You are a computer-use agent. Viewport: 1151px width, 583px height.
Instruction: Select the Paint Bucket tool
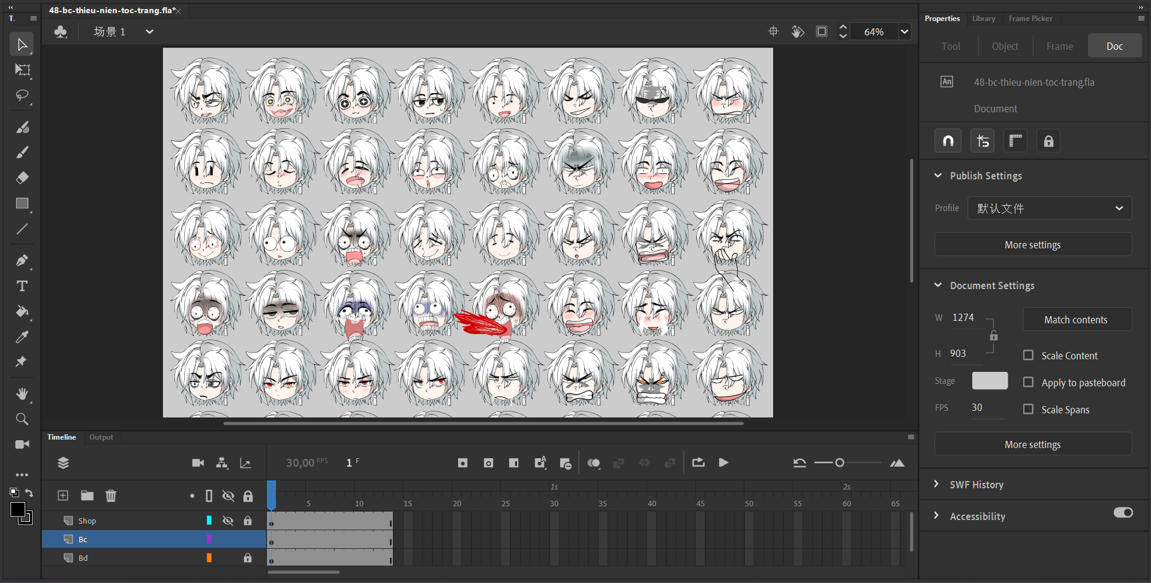[22, 311]
